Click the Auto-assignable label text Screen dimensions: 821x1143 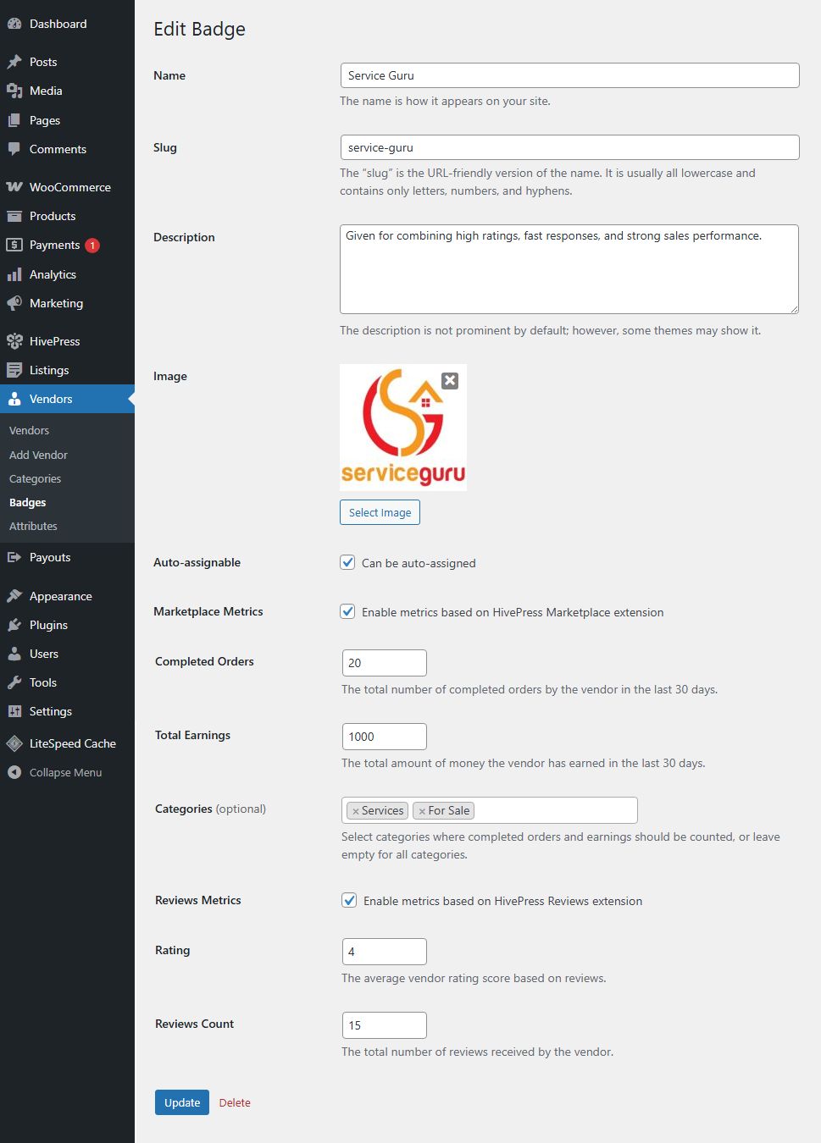(197, 562)
